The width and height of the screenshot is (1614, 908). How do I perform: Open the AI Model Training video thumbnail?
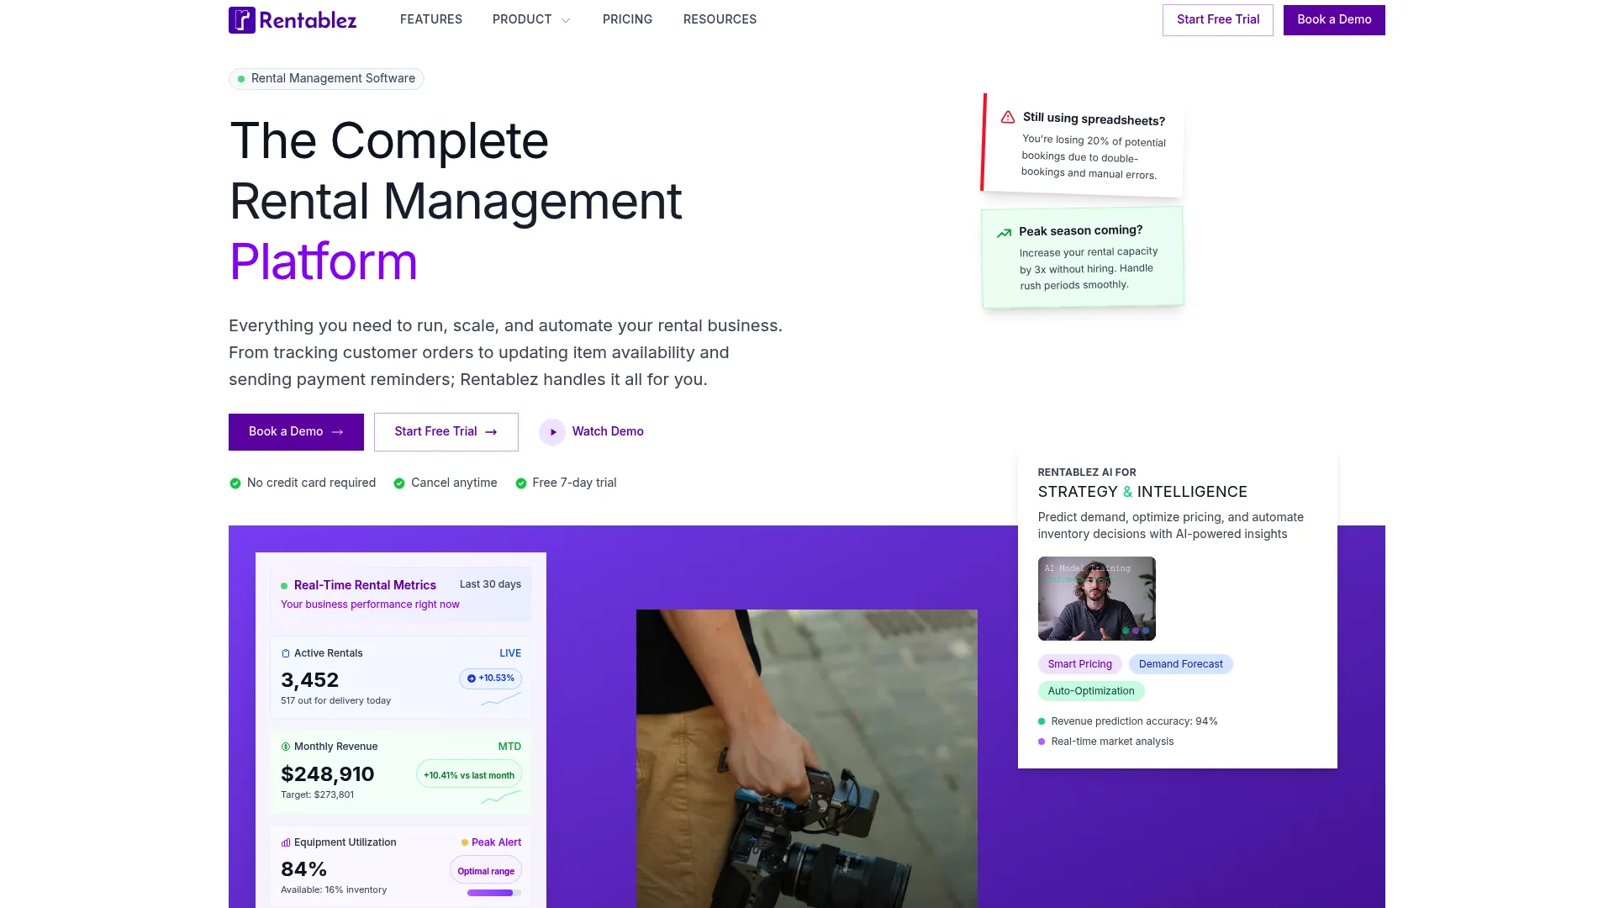pyautogui.click(x=1097, y=599)
